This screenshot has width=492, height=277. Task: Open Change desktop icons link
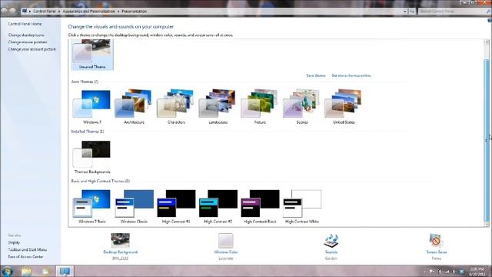coord(26,35)
